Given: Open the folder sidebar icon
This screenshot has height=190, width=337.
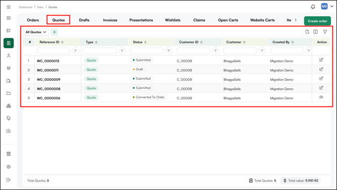Looking at the screenshot, I should tap(9, 93).
